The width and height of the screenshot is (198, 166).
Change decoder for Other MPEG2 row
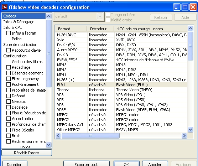pyautogui.click(x=101, y=130)
